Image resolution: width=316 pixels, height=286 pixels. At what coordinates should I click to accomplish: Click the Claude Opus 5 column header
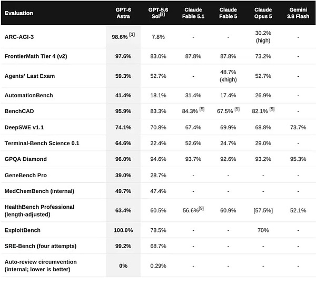point(263,13)
